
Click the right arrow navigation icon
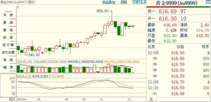tap(139, 2)
